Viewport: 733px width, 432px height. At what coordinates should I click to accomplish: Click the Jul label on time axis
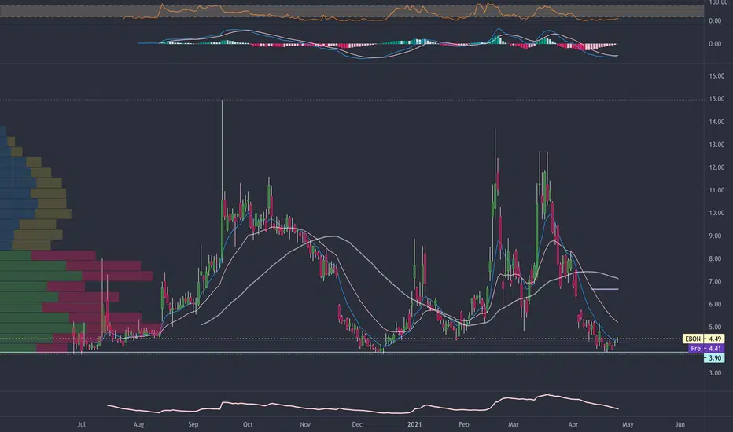81,424
